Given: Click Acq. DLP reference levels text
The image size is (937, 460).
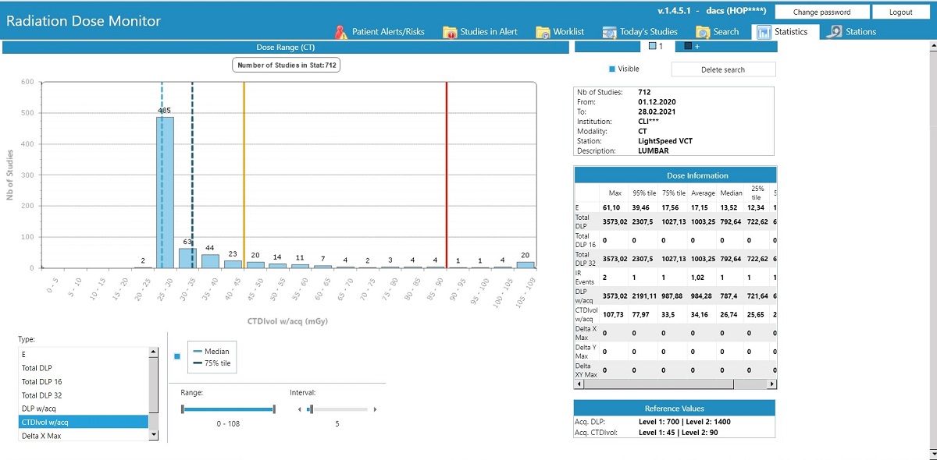Looking at the screenshot, I should [685, 422].
